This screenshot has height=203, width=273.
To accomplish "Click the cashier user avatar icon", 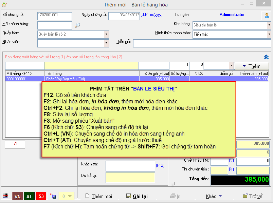I will pyautogui.click(x=266, y=16).
